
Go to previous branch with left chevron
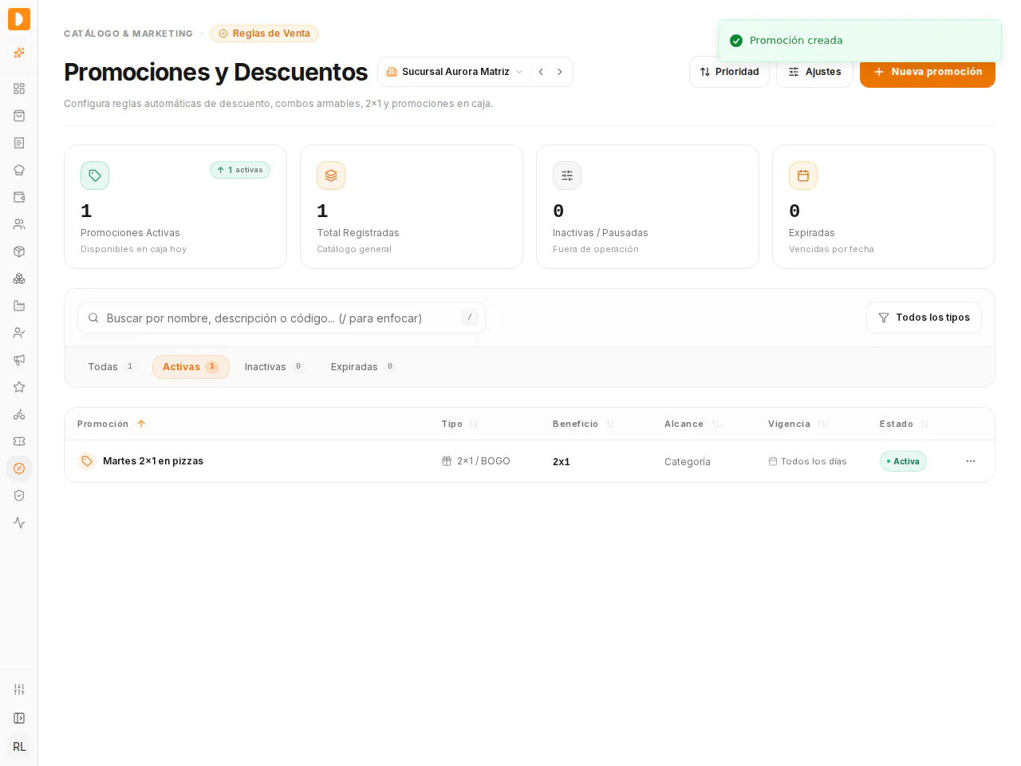click(541, 72)
